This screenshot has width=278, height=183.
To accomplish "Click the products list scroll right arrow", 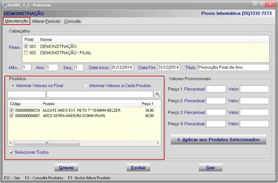I will [158, 143].
